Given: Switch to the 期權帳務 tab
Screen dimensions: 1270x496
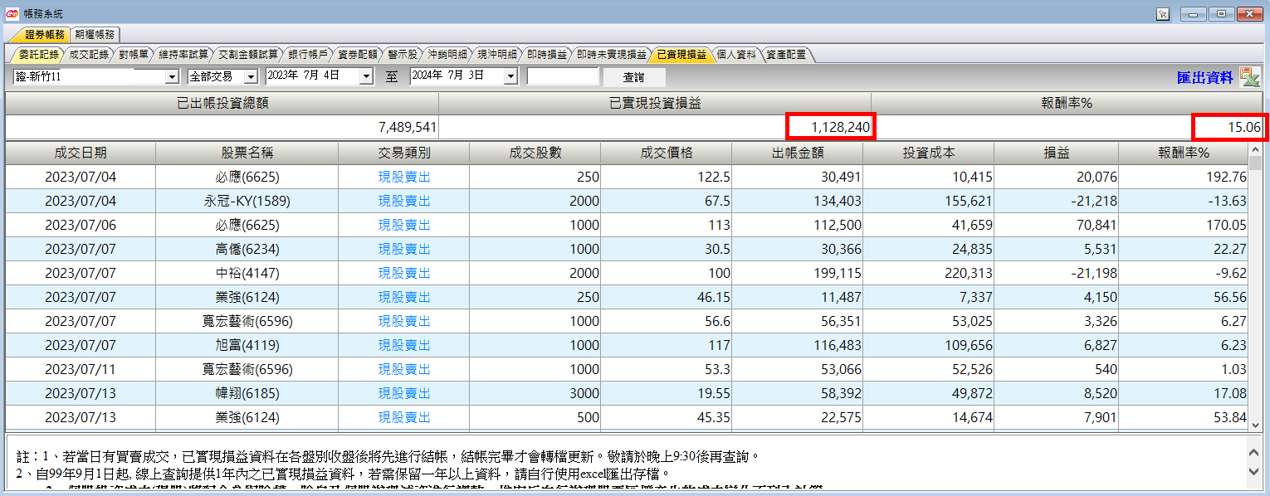Looking at the screenshot, I should tap(95, 34).
